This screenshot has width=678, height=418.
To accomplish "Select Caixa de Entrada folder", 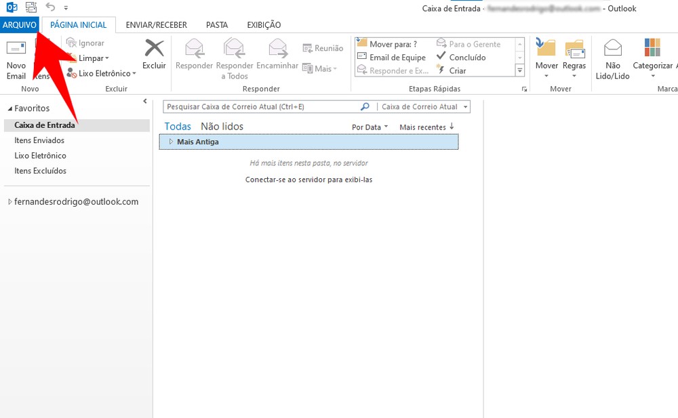I will click(x=77, y=125).
